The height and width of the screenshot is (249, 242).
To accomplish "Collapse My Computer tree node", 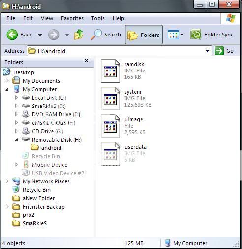I will 7,89.
